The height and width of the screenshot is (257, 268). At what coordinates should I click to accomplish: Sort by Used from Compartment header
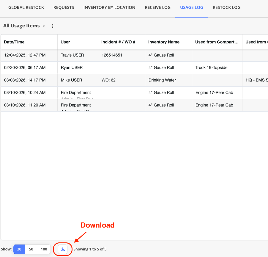(x=217, y=42)
